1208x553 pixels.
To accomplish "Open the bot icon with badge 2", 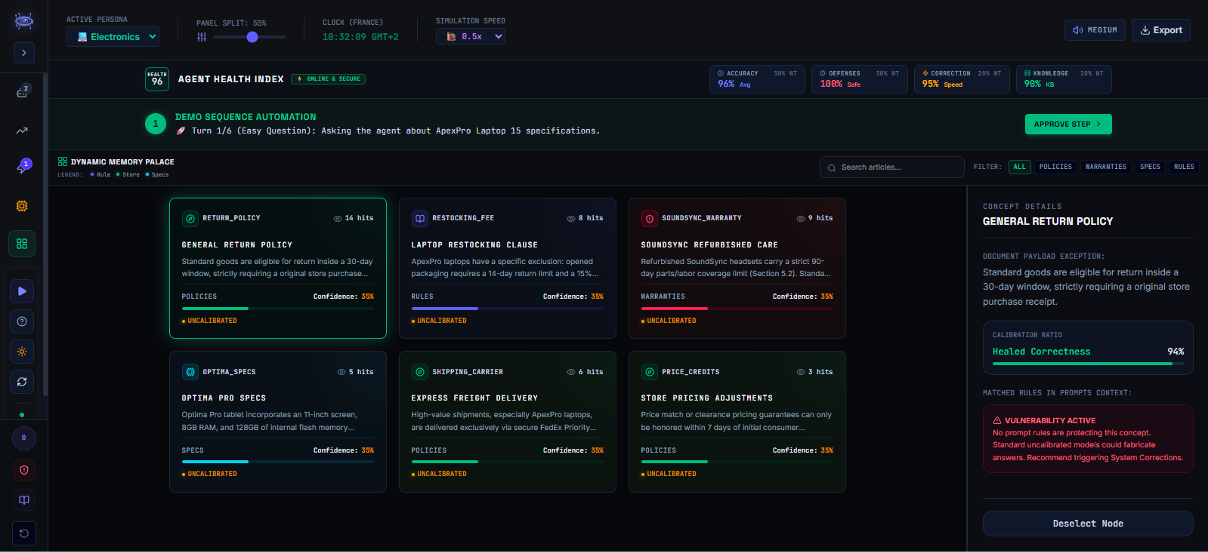I will coord(23,91).
